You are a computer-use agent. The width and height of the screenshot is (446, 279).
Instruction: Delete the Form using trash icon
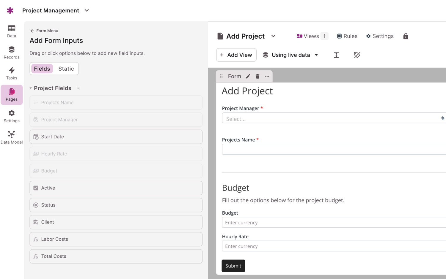pyautogui.click(x=257, y=76)
